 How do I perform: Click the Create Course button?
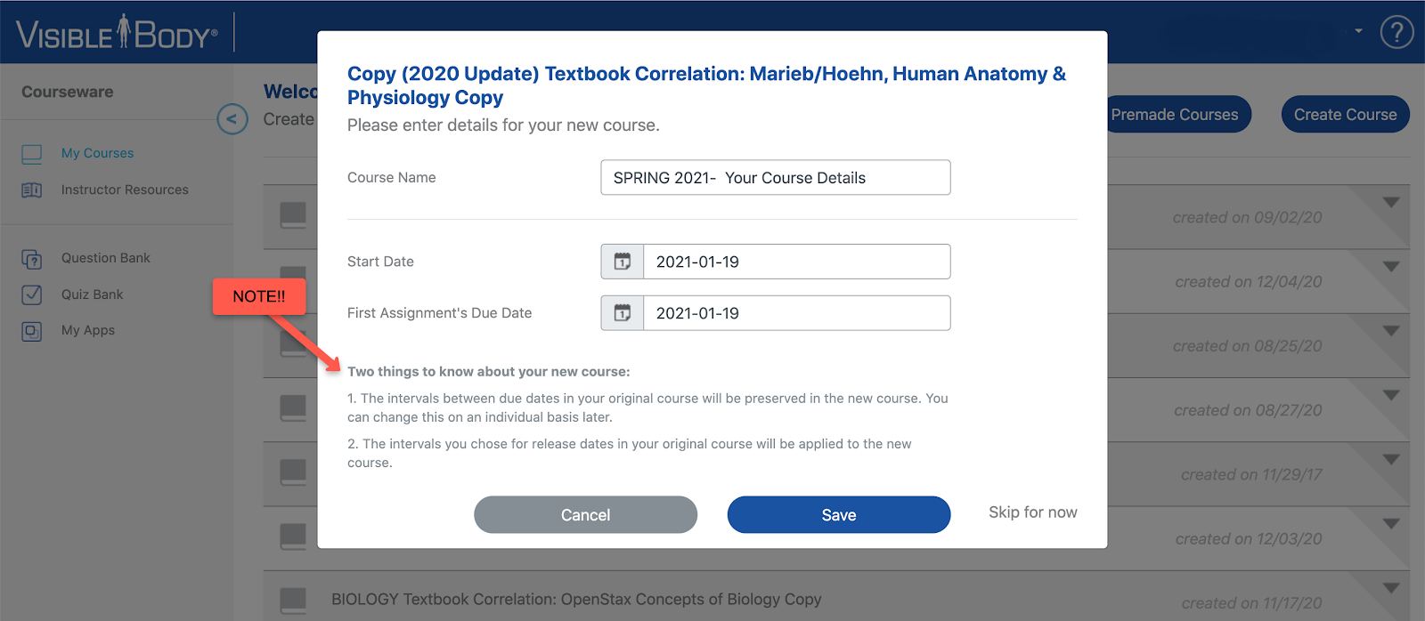click(x=1345, y=115)
